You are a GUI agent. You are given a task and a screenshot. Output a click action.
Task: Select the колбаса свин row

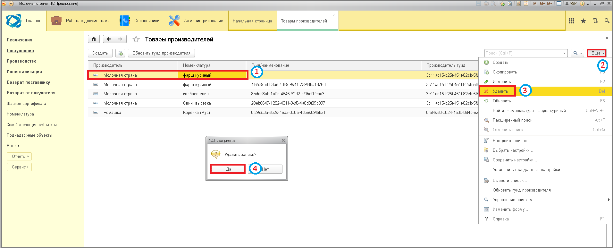(283, 94)
